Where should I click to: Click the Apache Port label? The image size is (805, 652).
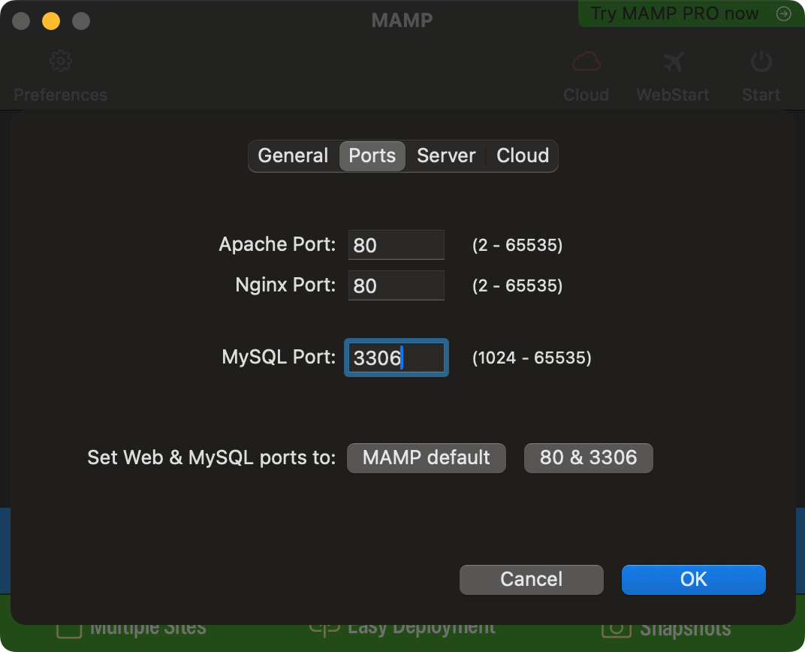[x=277, y=244]
